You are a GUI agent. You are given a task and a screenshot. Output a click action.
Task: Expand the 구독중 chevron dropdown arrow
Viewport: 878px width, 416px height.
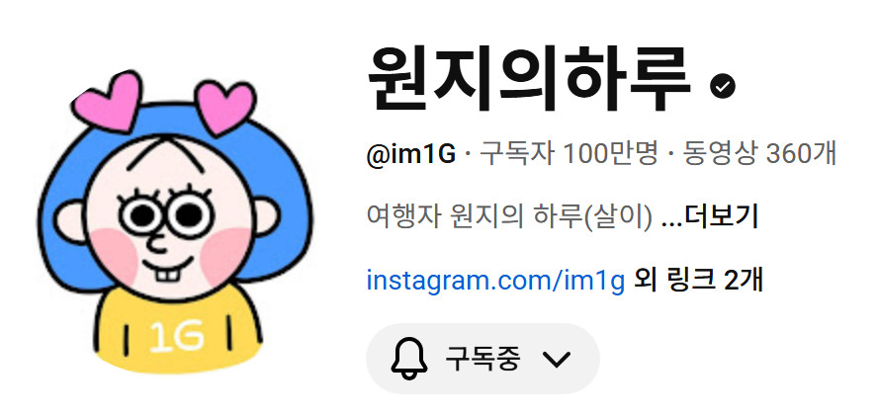click(557, 359)
